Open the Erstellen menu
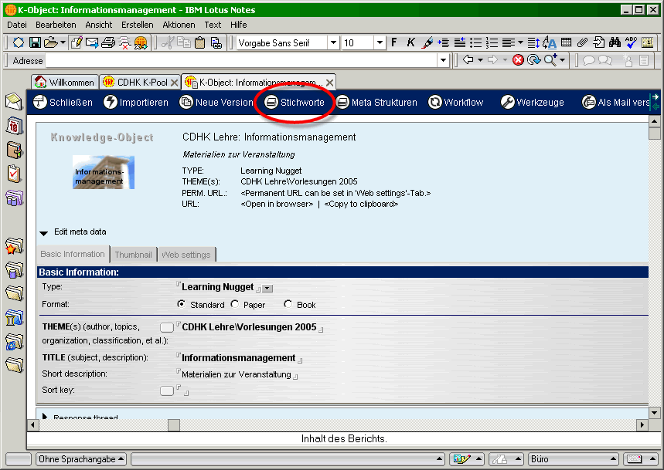The image size is (664, 470). [137, 25]
